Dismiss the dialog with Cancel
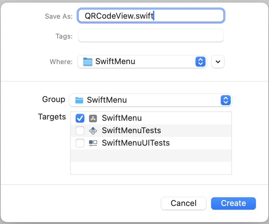Viewport: 269px width, 224px height. tap(183, 203)
